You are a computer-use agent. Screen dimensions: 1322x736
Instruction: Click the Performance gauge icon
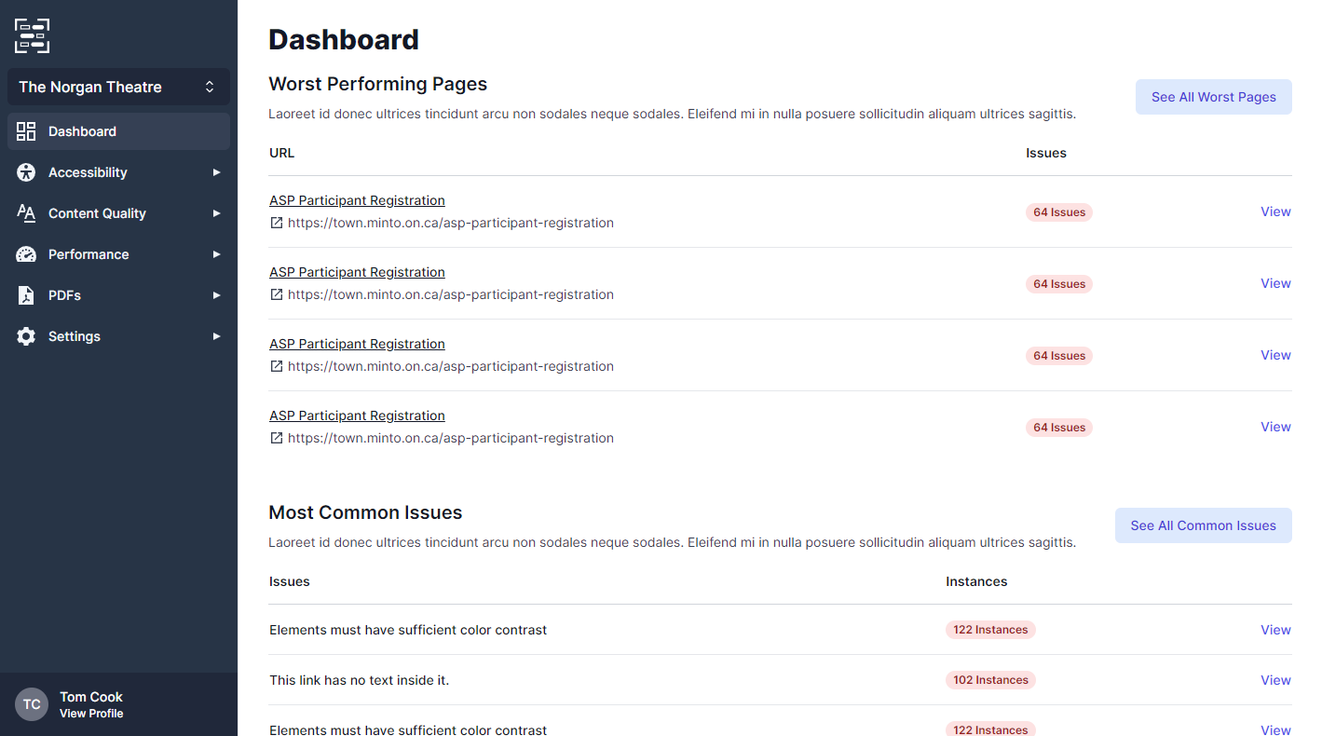(x=26, y=254)
